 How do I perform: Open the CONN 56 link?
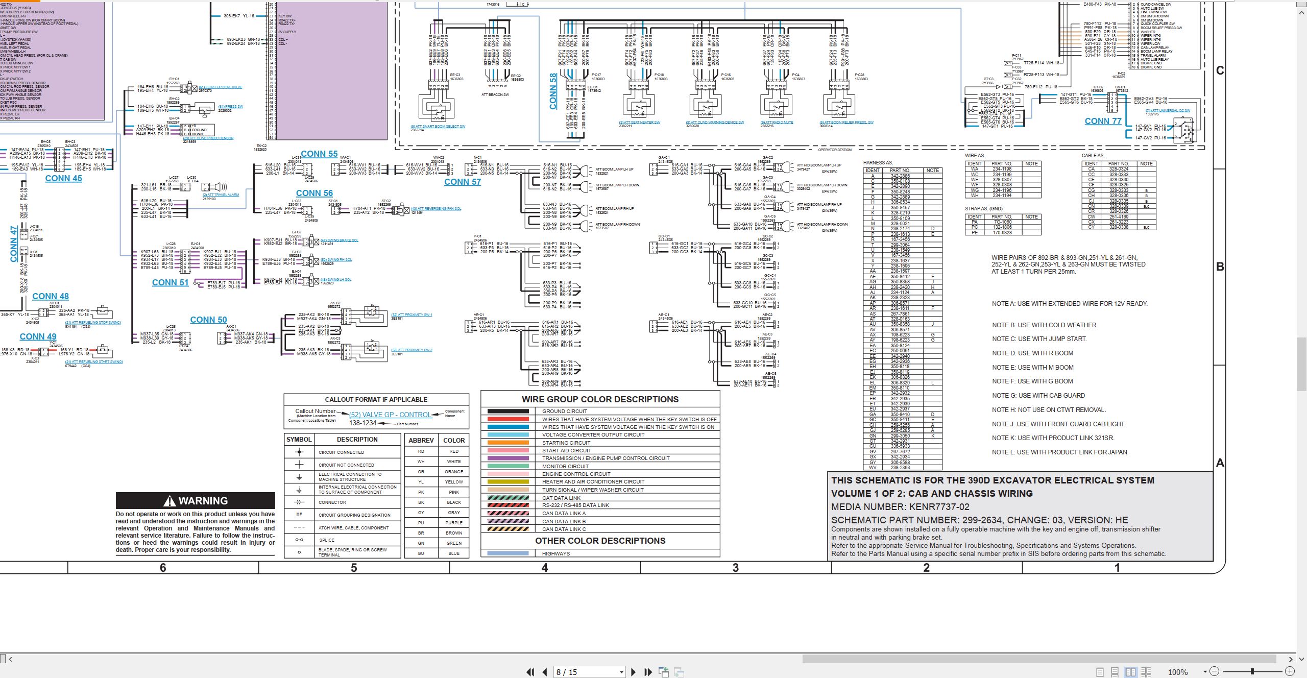click(314, 193)
